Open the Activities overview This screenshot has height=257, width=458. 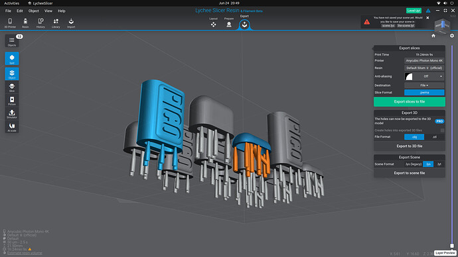(x=12, y=3)
